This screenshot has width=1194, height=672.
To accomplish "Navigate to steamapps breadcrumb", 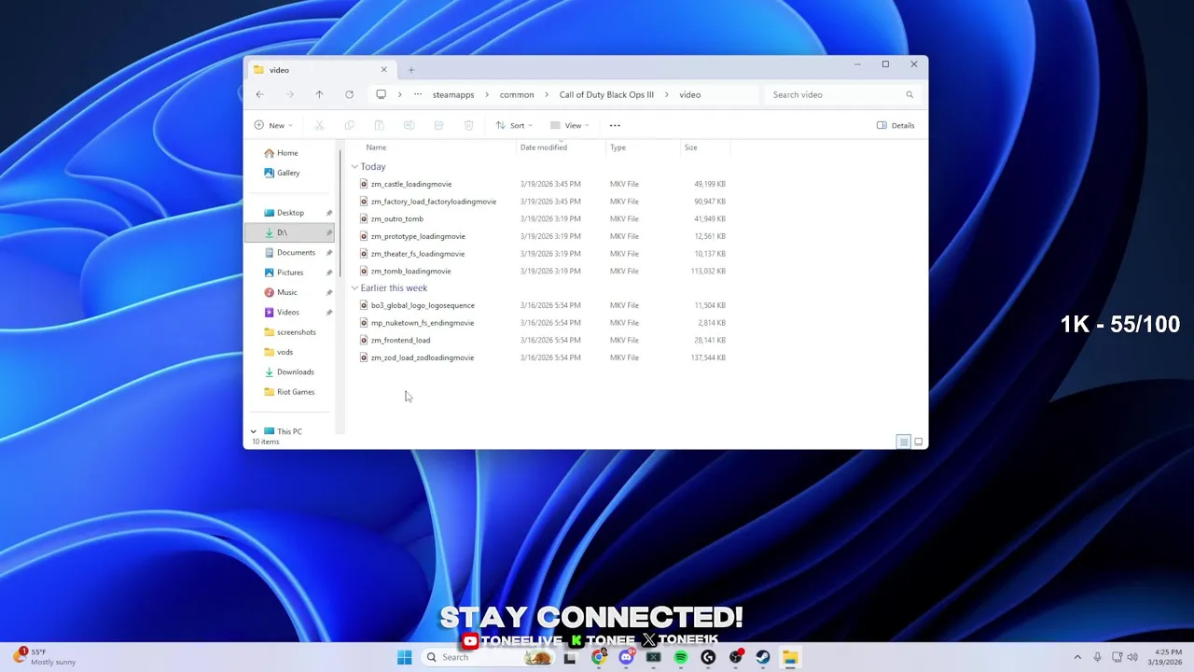I will pyautogui.click(x=453, y=94).
